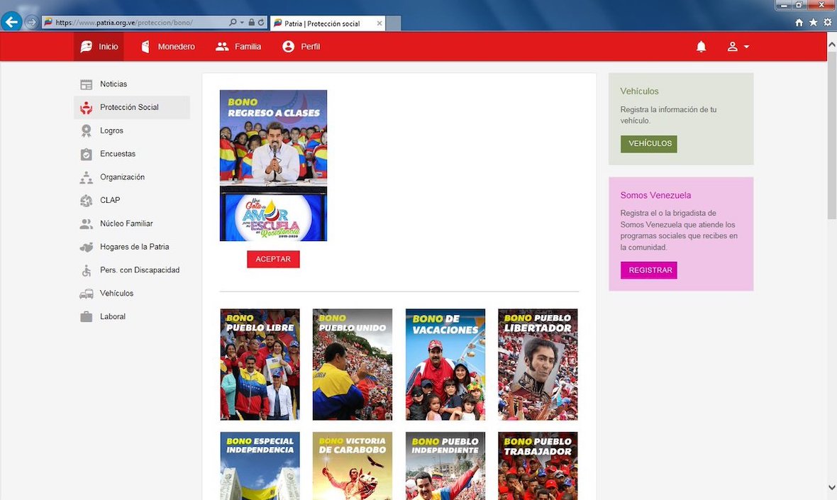This screenshot has height=500, width=837.
Task: Select the CLAP sidebar icon
Action: 87,201
